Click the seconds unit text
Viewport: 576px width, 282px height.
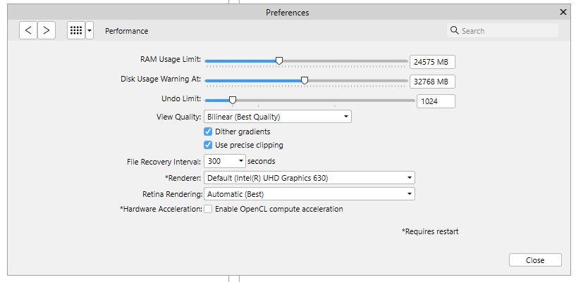(261, 161)
